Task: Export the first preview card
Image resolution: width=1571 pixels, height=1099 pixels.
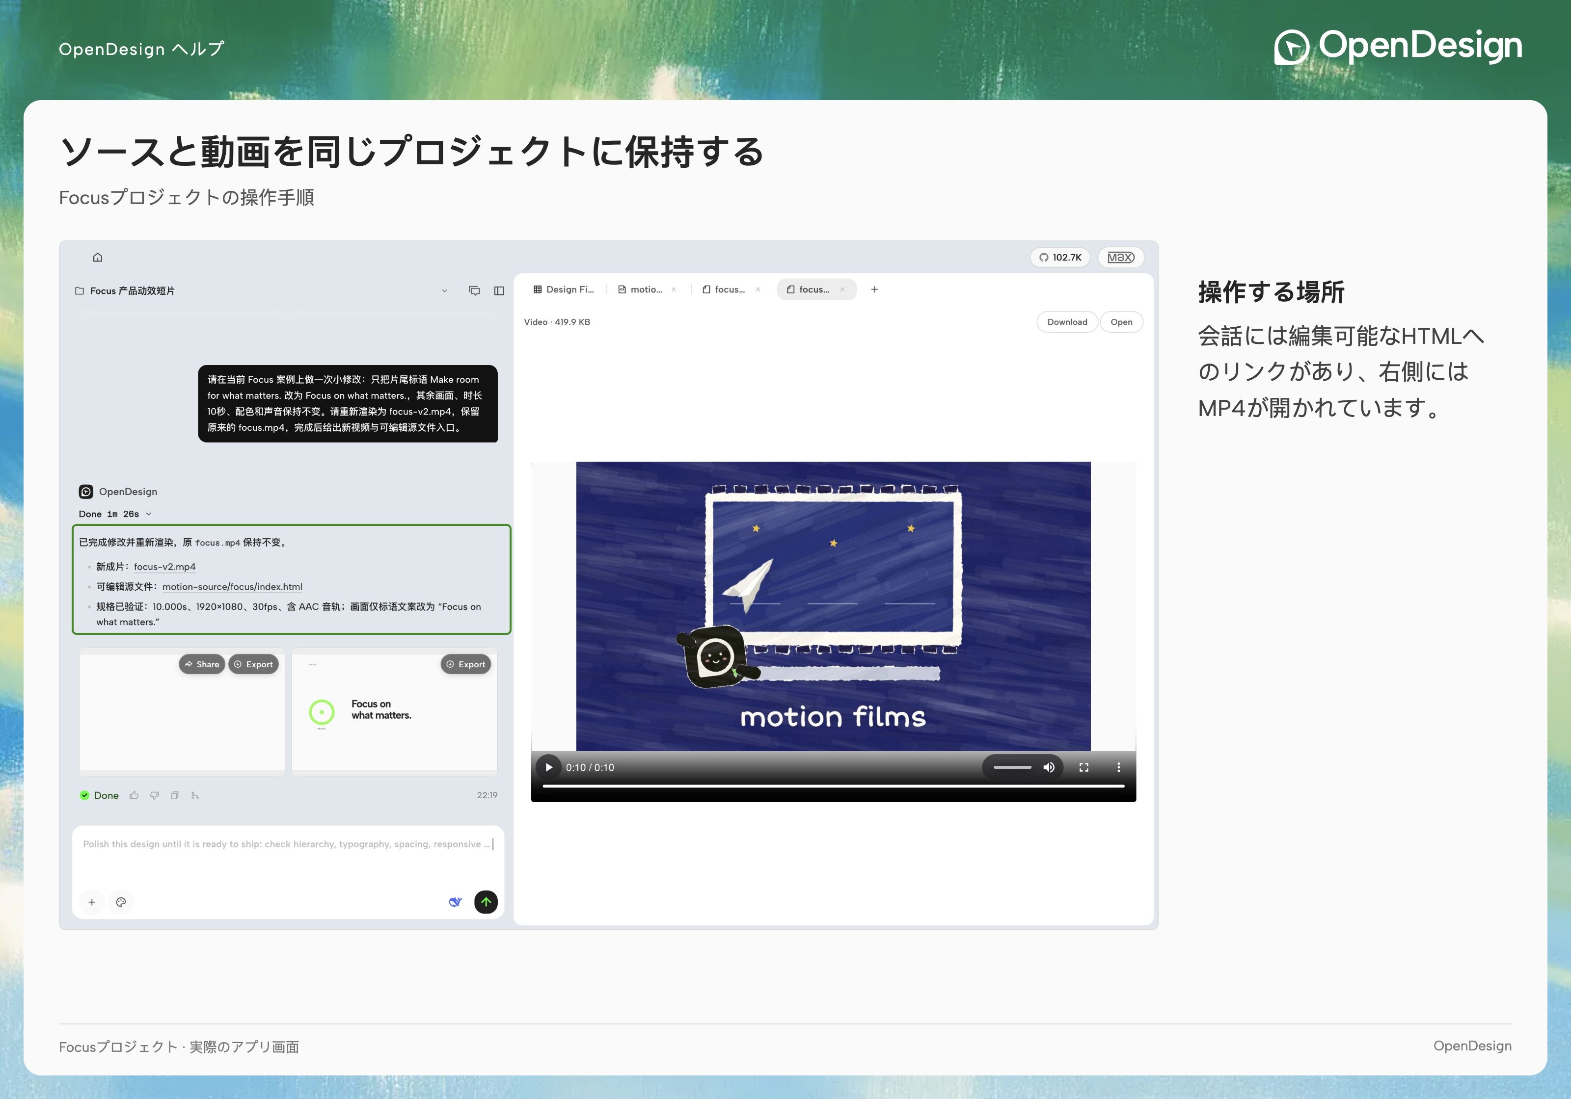Action: (x=253, y=664)
